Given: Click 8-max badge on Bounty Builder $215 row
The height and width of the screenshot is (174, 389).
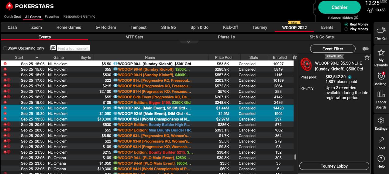Looking at the screenshot, I should coord(115,152).
